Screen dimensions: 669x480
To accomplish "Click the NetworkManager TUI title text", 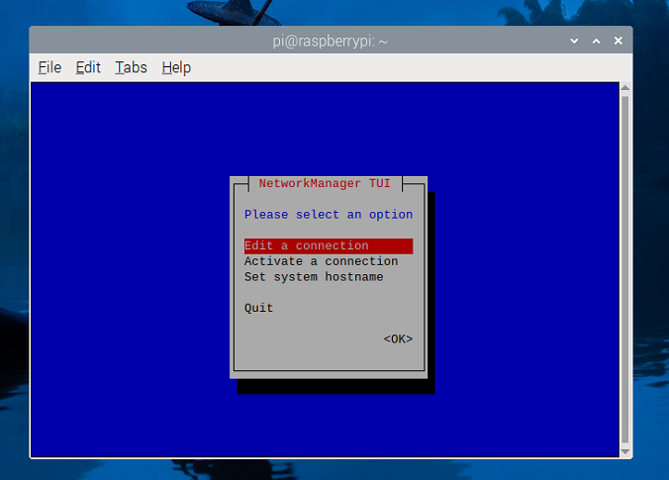I will pos(325,183).
